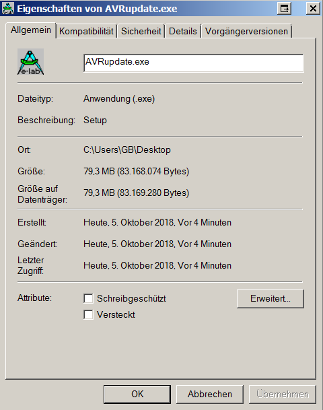Click the Übernehmen button
Viewport: 323px width, 410px height.
click(283, 394)
